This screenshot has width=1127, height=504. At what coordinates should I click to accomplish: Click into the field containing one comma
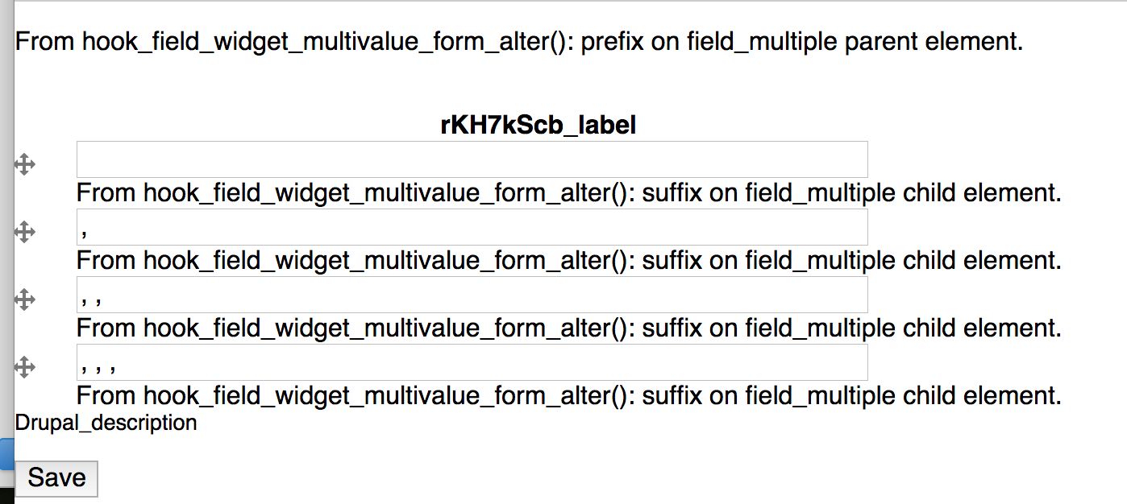472,227
